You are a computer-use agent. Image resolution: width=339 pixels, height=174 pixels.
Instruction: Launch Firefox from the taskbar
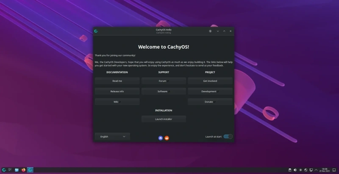pyautogui.click(x=23, y=170)
